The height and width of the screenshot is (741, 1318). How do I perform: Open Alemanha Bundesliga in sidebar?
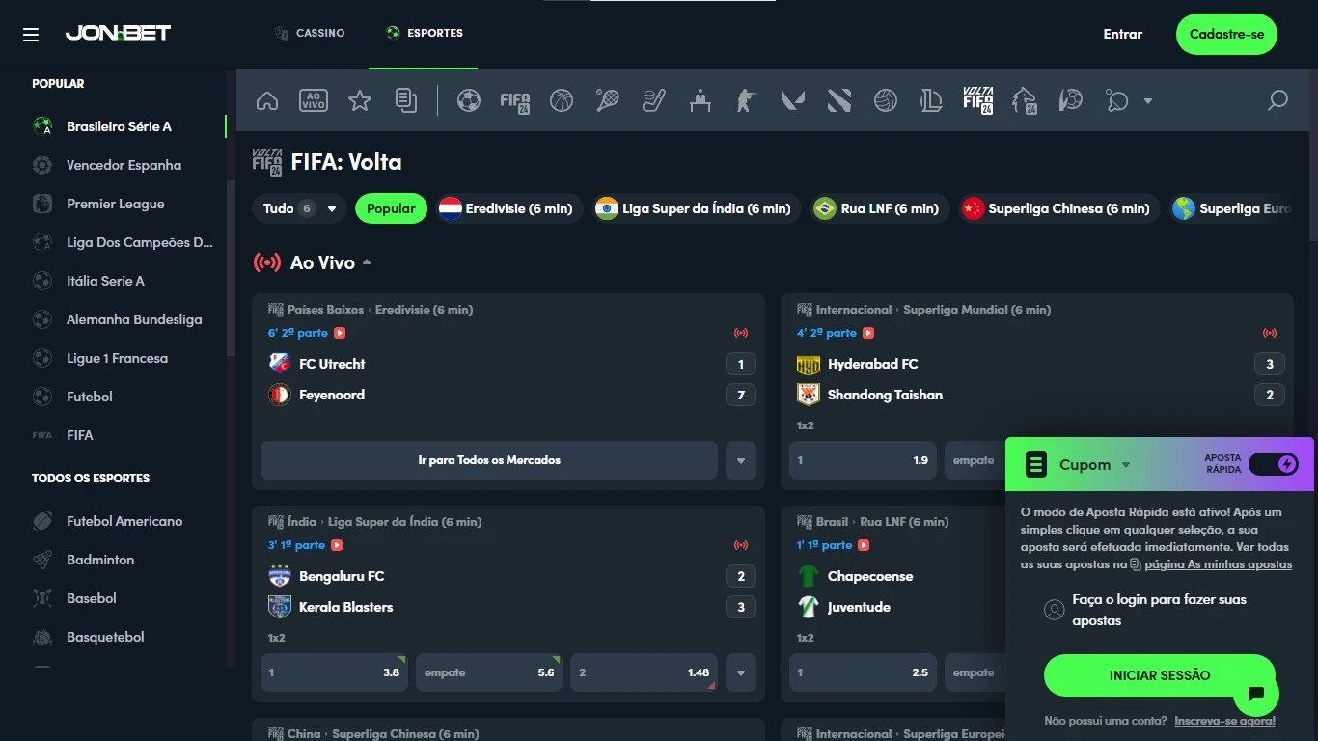(x=134, y=319)
